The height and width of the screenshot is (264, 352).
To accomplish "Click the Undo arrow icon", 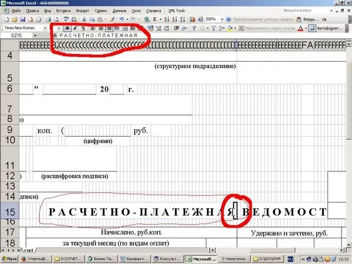I will click(x=121, y=19).
